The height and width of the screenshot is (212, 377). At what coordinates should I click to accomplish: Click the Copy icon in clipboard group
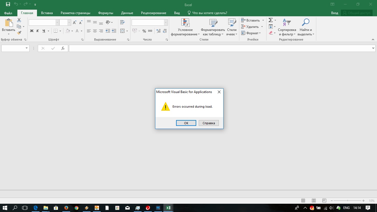19,26
